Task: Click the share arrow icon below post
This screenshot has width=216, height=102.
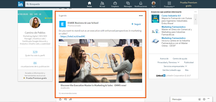Action: click(71, 99)
